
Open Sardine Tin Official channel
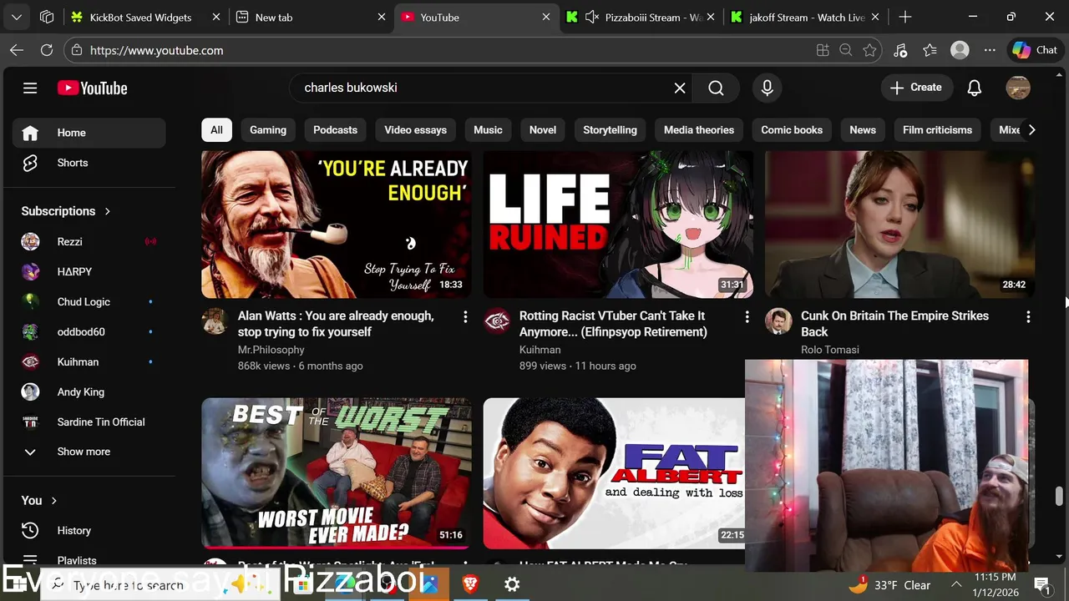[89, 422]
